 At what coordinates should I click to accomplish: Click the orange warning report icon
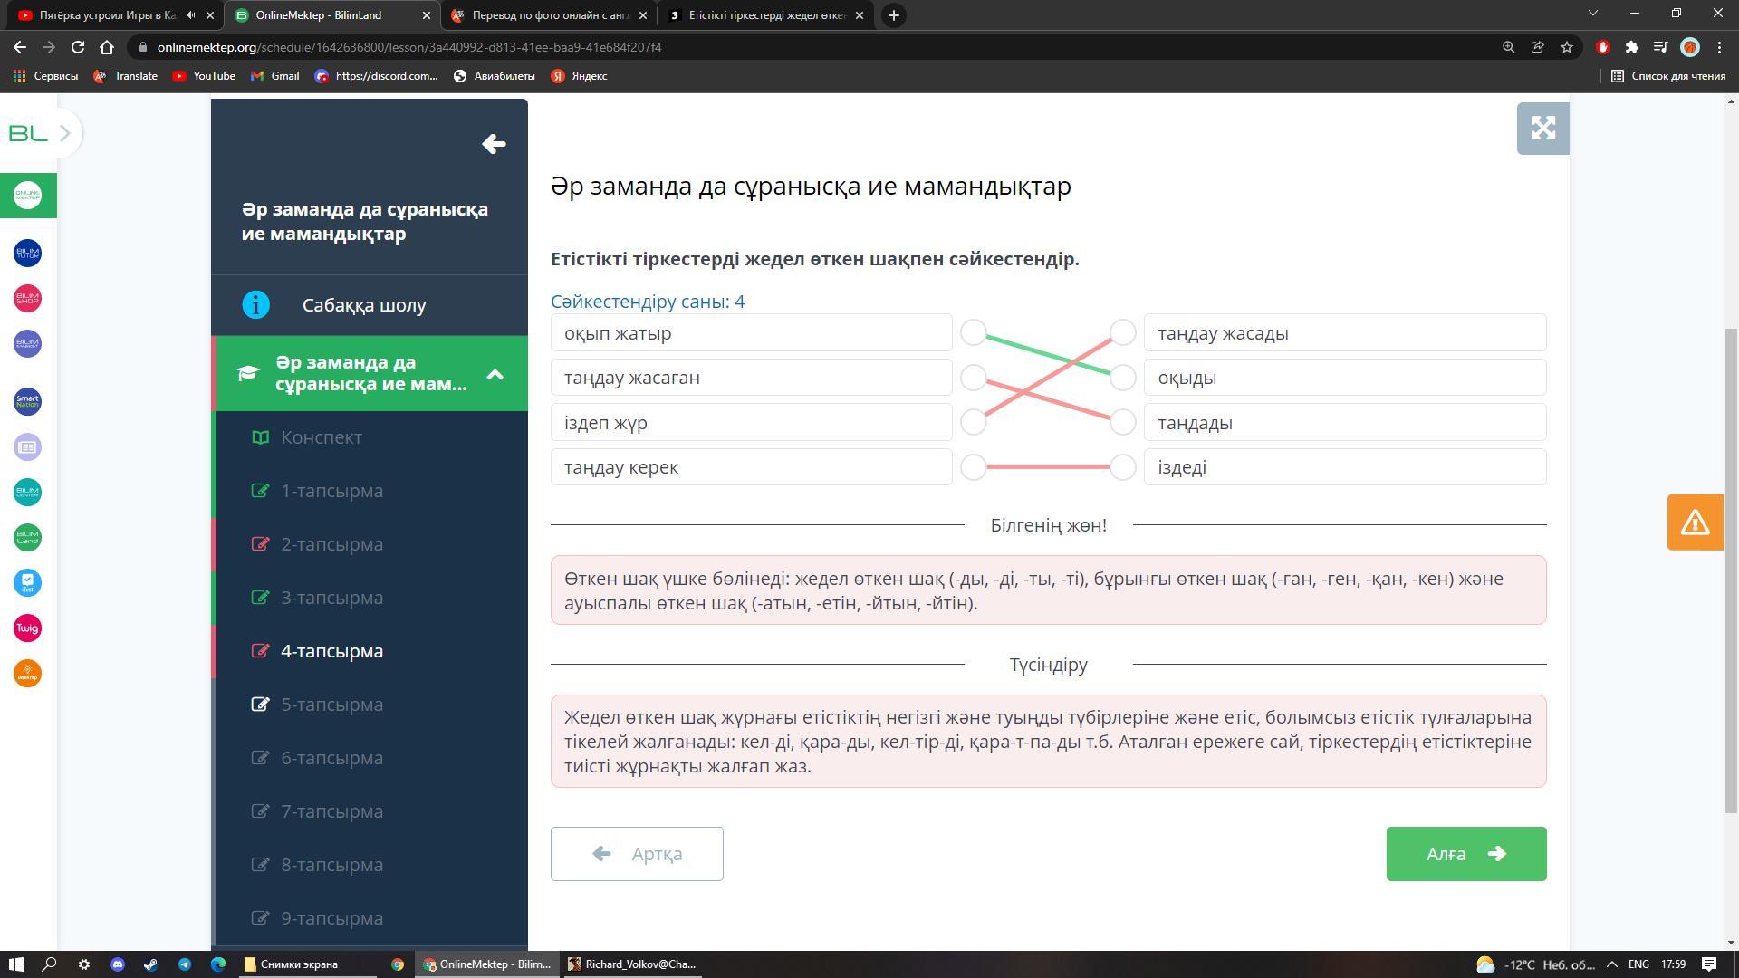click(x=1695, y=523)
